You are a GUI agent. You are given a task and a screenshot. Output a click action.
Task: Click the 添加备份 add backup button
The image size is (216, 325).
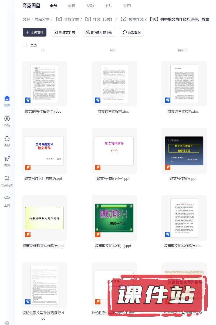click(x=132, y=32)
